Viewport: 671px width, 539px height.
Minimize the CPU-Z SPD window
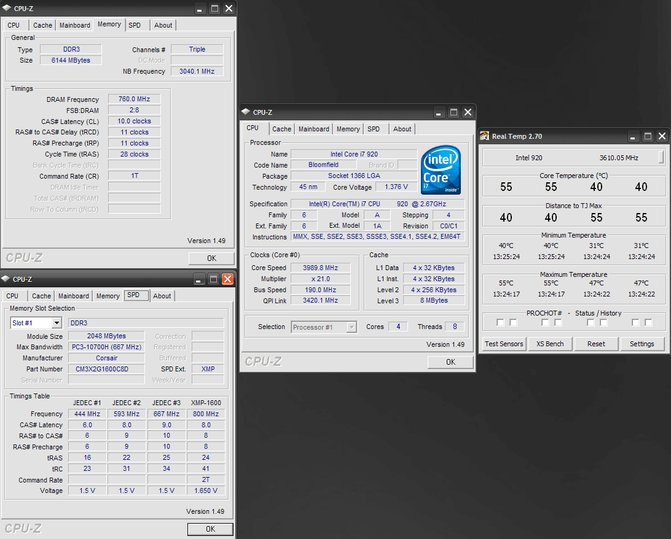click(198, 279)
